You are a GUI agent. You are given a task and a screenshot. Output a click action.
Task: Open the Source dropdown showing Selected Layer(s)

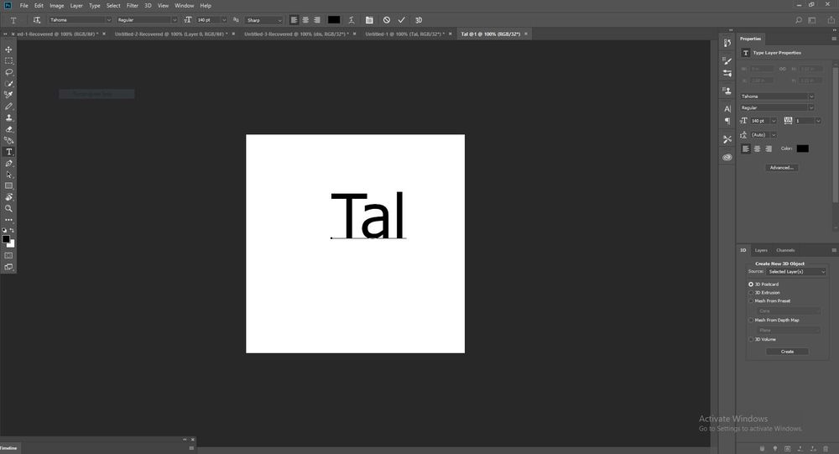coord(796,272)
